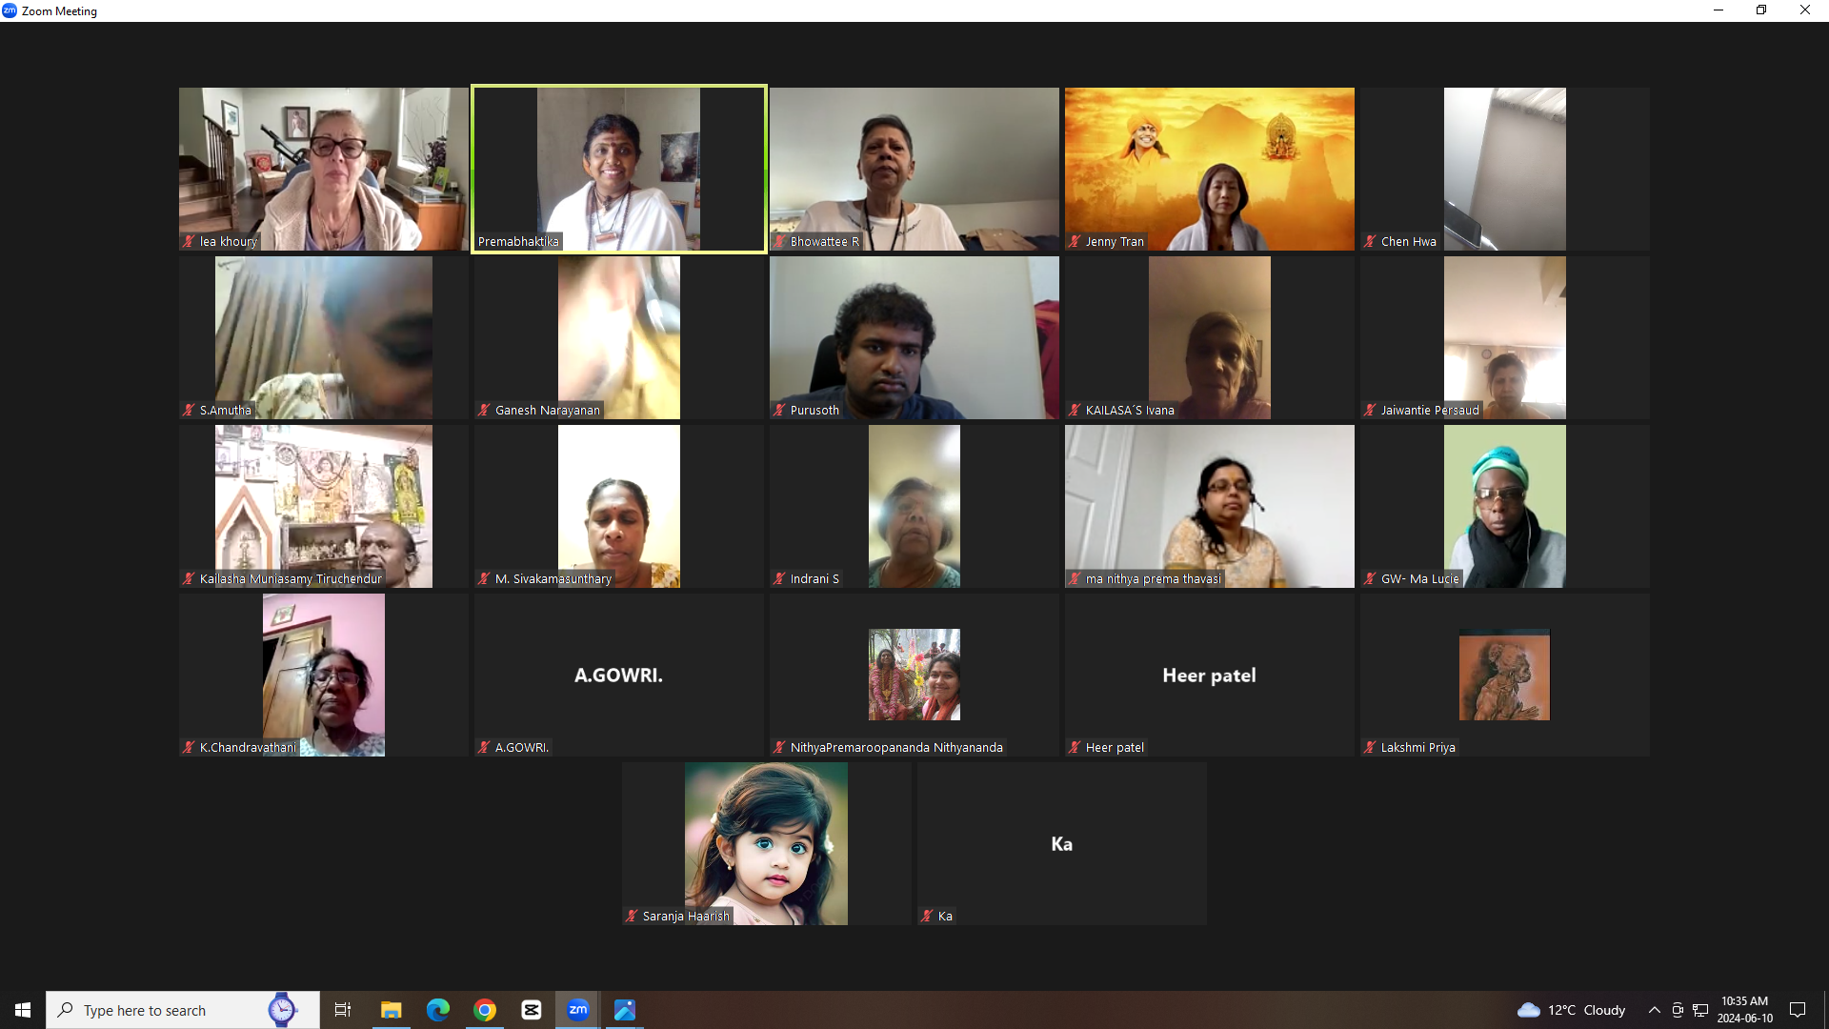Click the Windows Start button
Image resolution: width=1829 pixels, height=1029 pixels.
tap(23, 1010)
